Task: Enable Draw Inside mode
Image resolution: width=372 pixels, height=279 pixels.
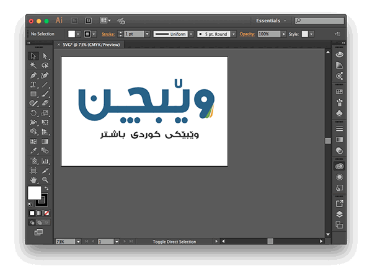Action: tap(47, 223)
